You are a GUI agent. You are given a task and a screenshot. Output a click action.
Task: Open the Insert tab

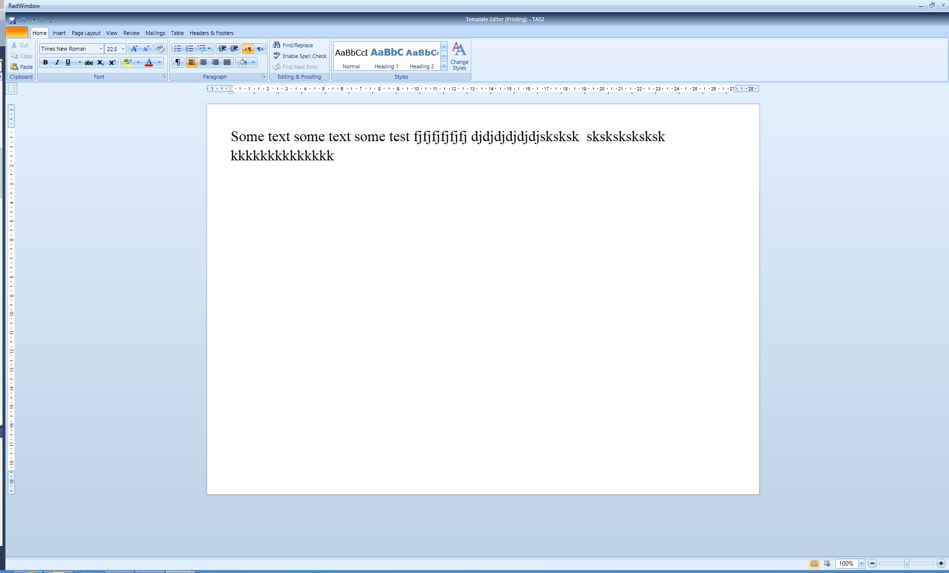(x=59, y=33)
